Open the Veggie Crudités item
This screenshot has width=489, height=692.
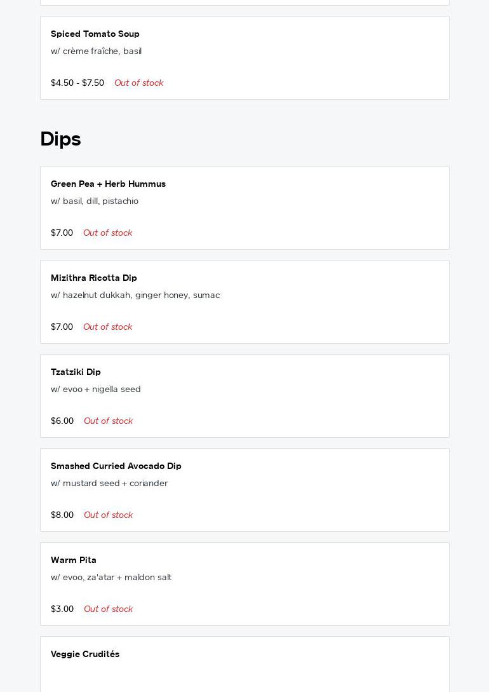85,654
